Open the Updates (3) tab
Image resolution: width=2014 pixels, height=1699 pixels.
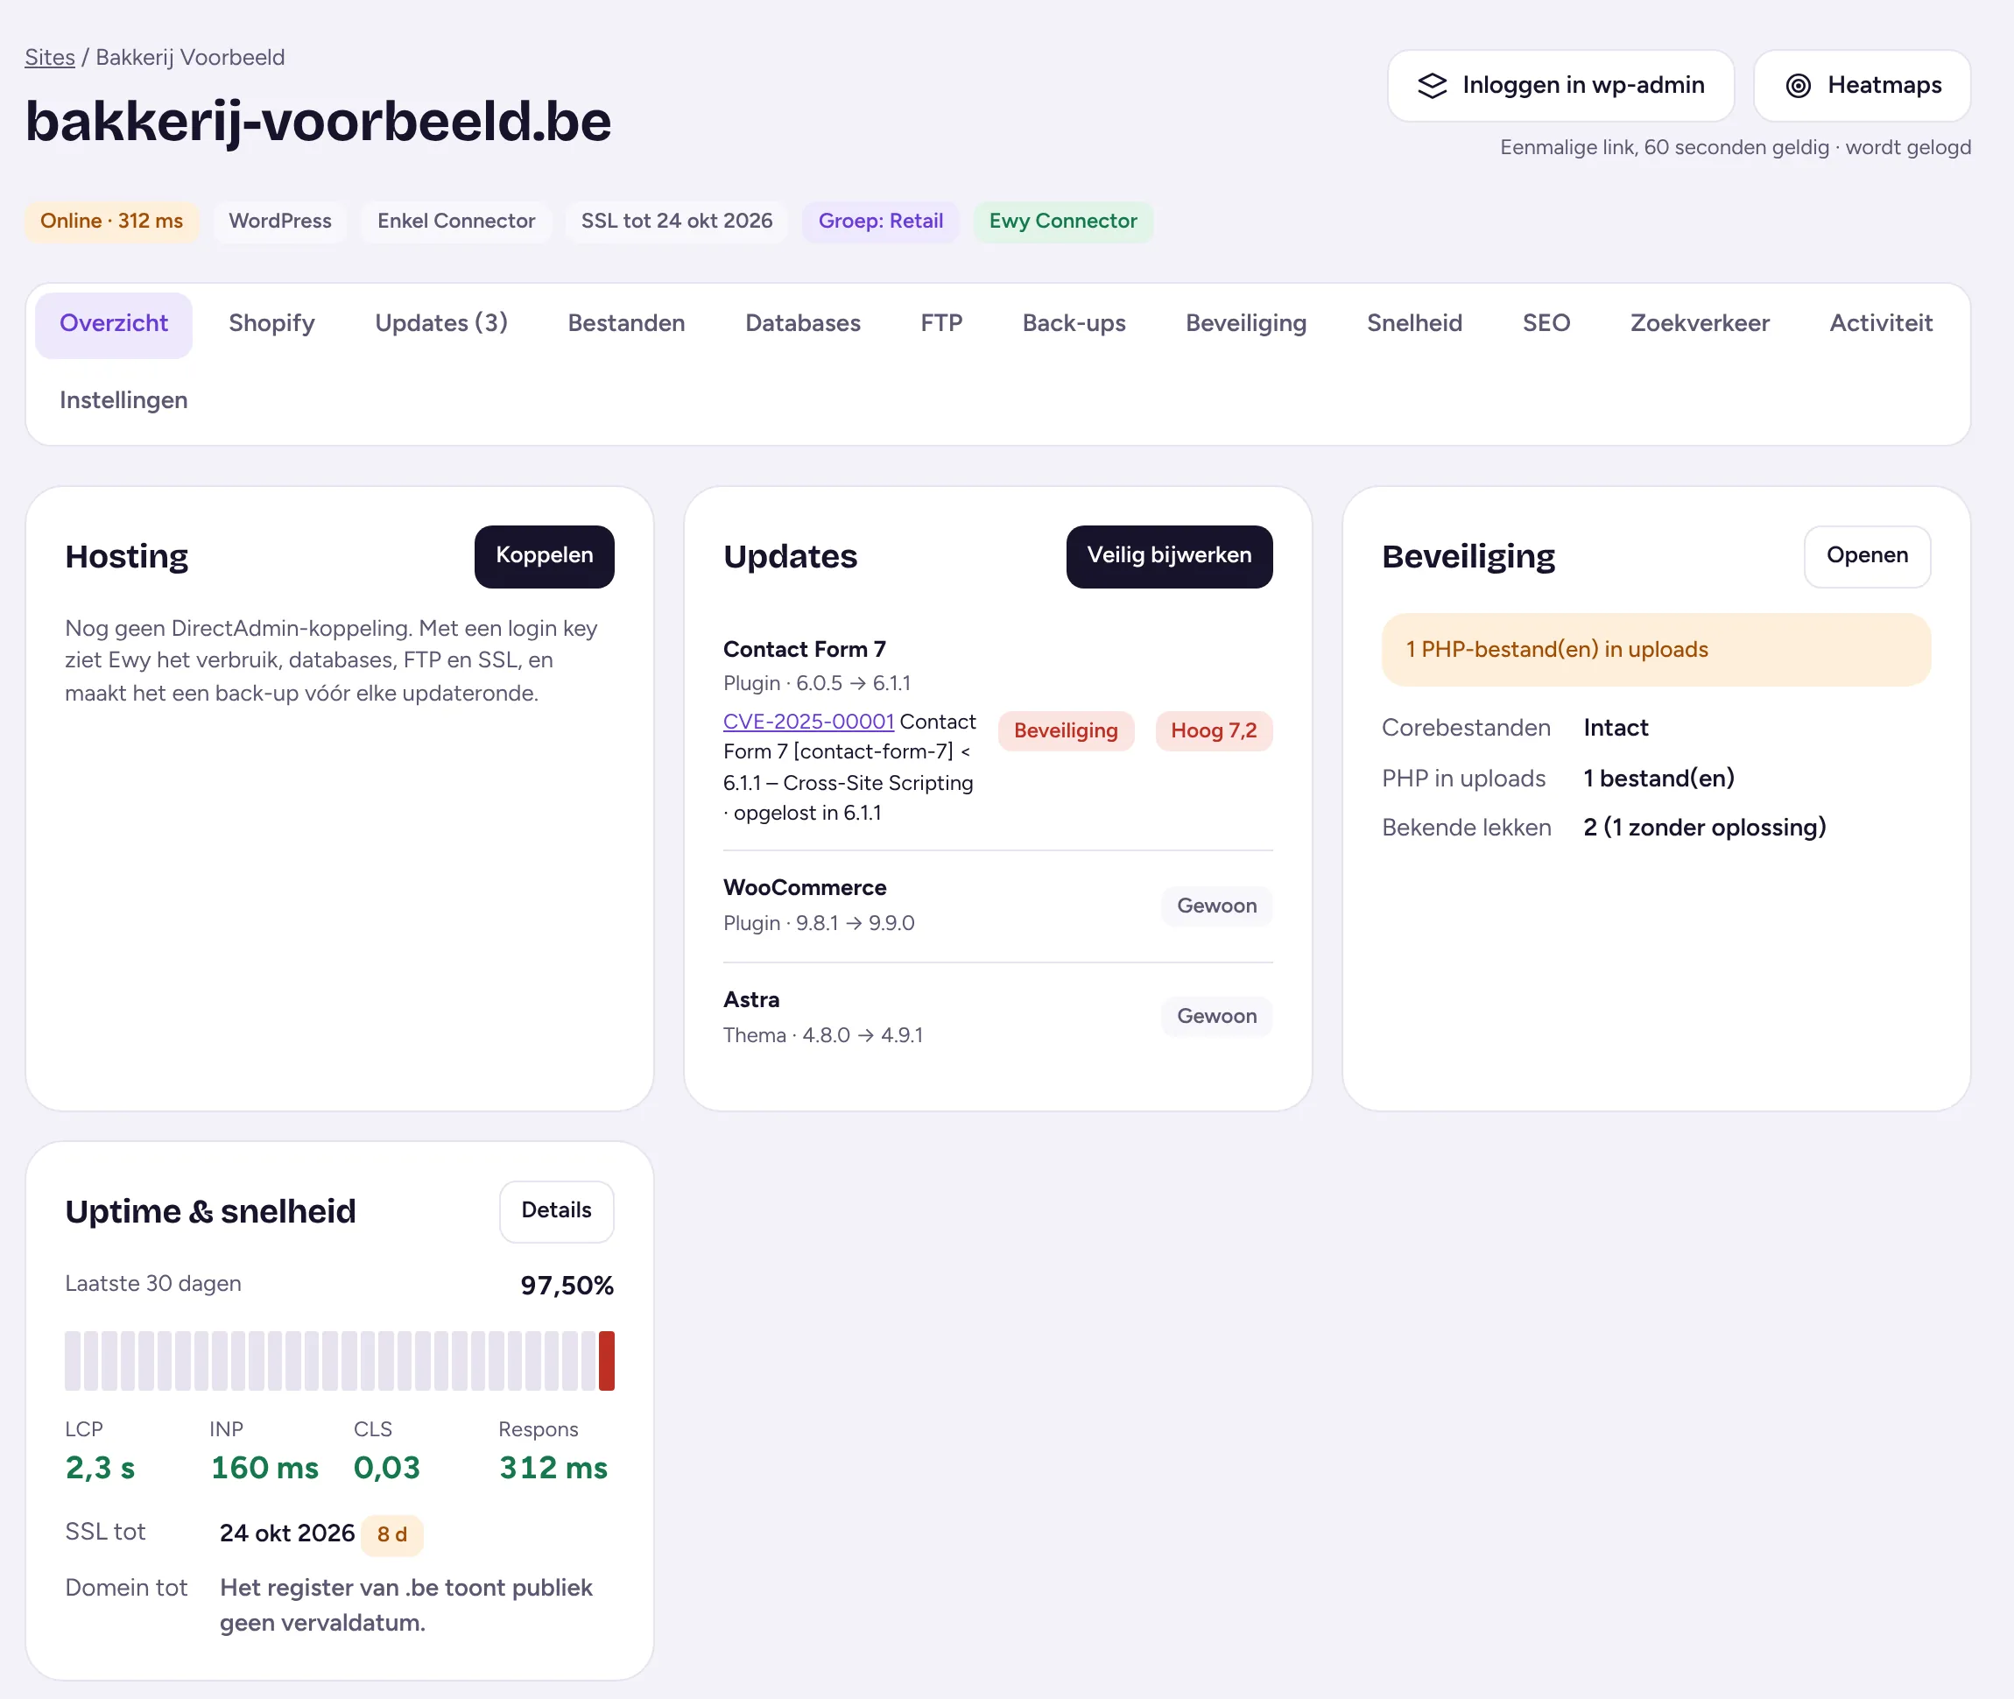[x=441, y=324]
